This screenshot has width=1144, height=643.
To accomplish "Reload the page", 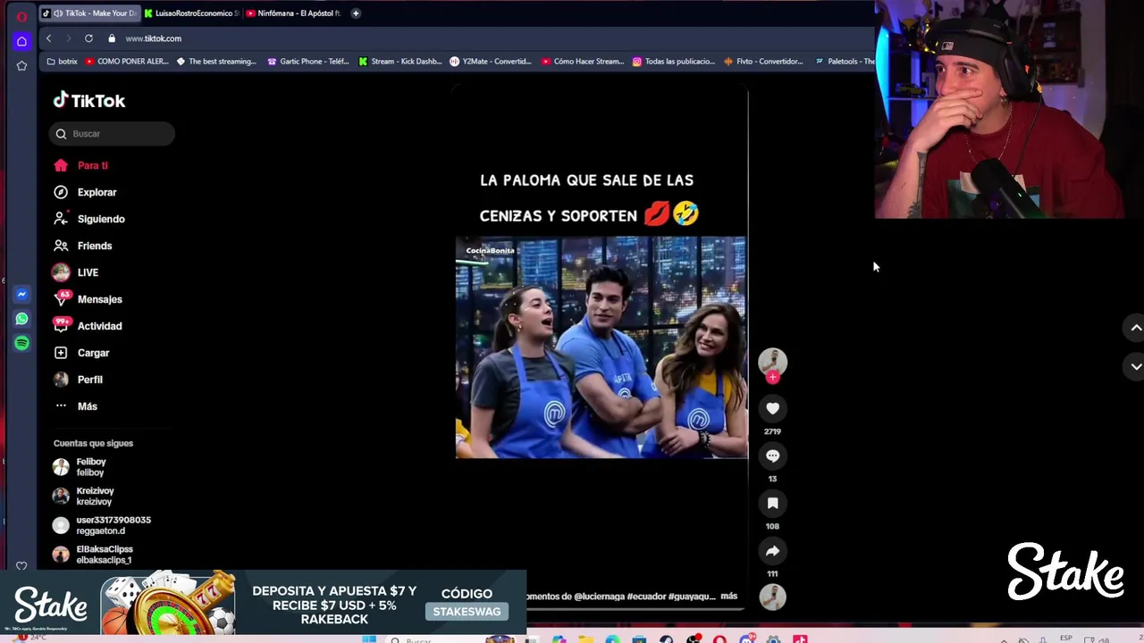I will (88, 38).
